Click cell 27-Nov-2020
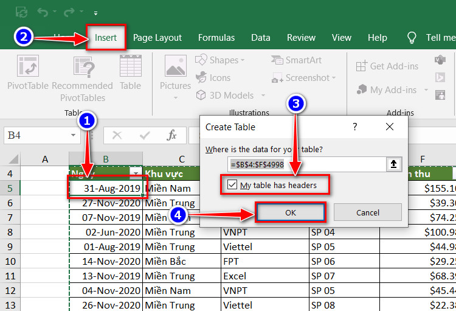Image resolution: width=456 pixels, height=311 pixels. click(106, 203)
